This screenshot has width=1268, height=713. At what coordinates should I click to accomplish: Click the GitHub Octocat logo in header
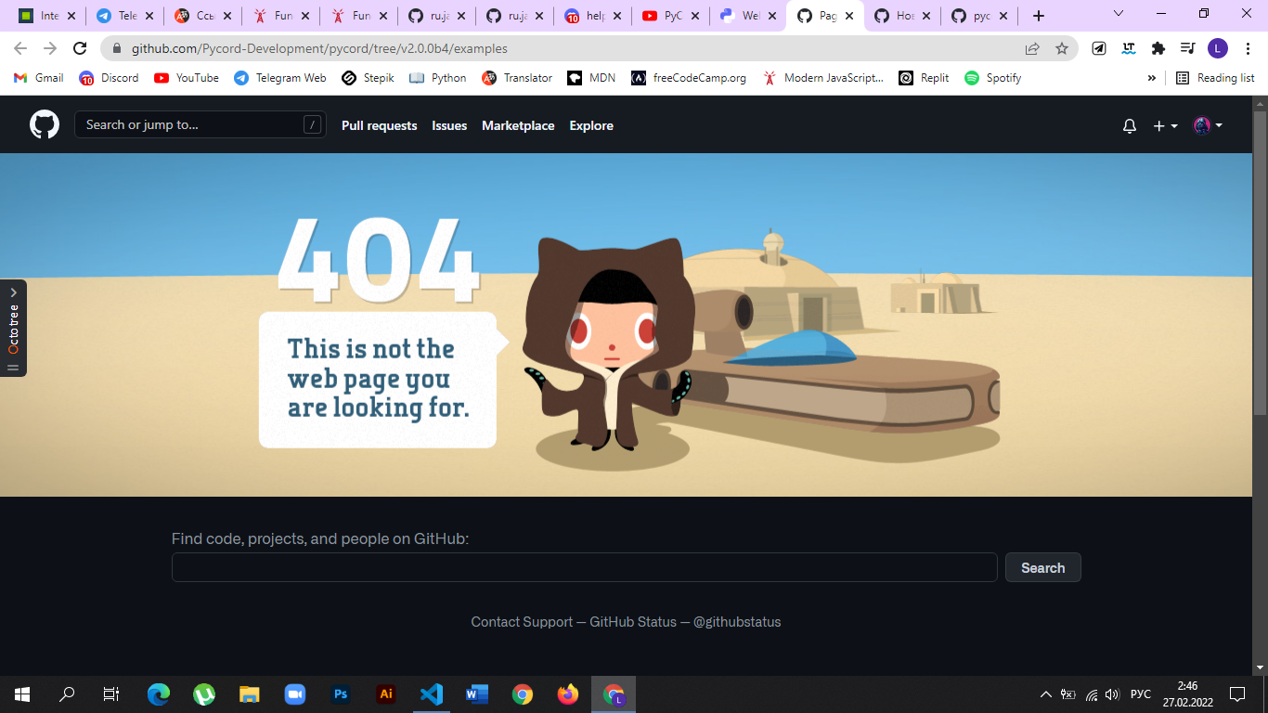pos(45,124)
